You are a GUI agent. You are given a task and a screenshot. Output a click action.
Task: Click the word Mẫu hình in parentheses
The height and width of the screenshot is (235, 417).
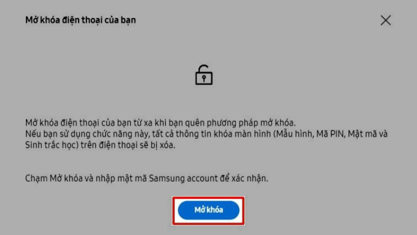[295, 134]
